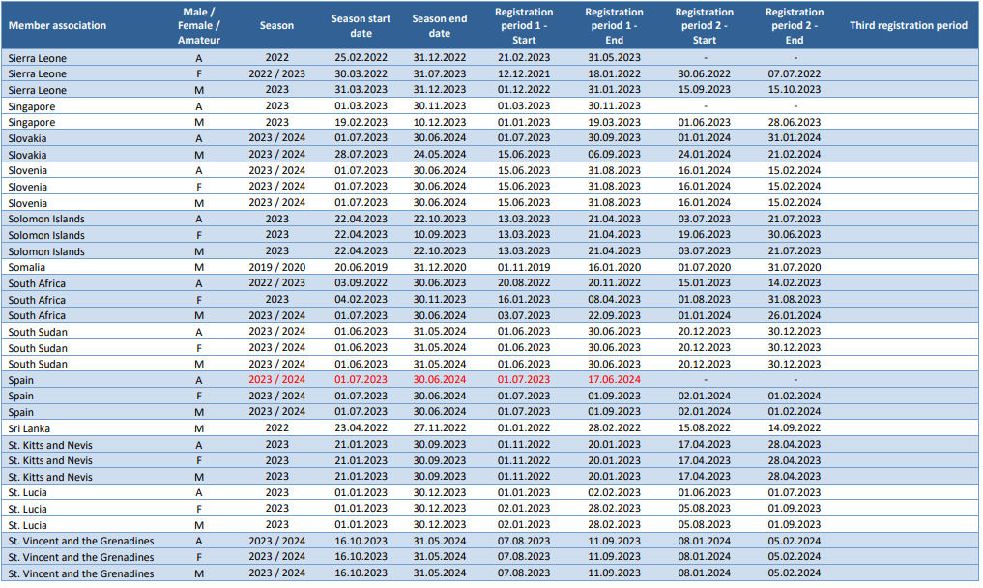This screenshot has width=983, height=588.
Task: Click the 'Registration period 2 - End' header
Action: (795, 26)
